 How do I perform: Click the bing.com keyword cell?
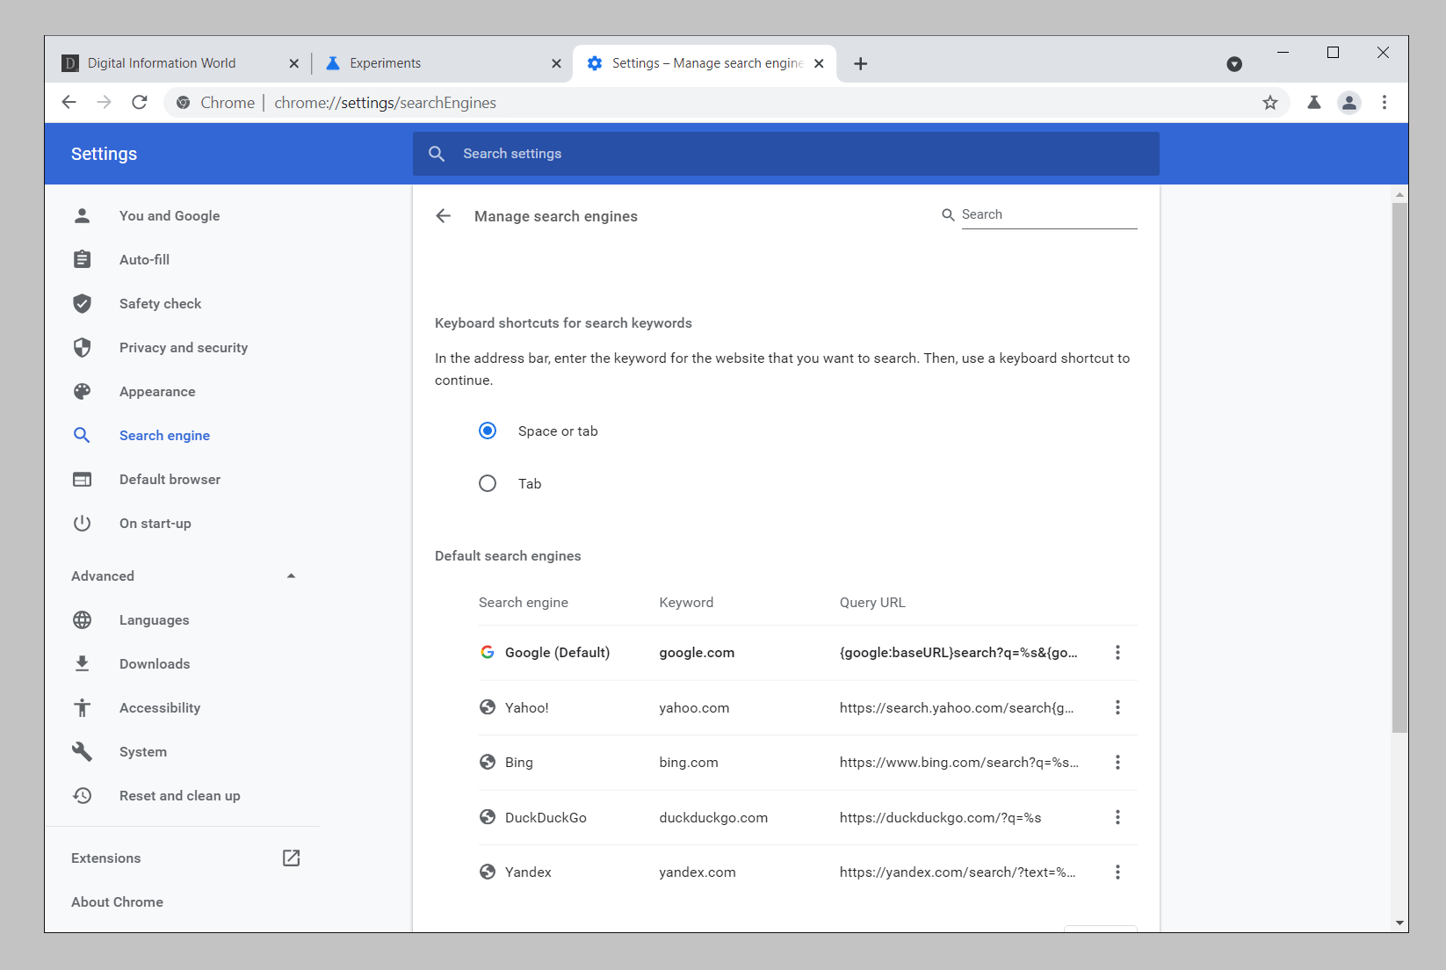pyautogui.click(x=689, y=763)
